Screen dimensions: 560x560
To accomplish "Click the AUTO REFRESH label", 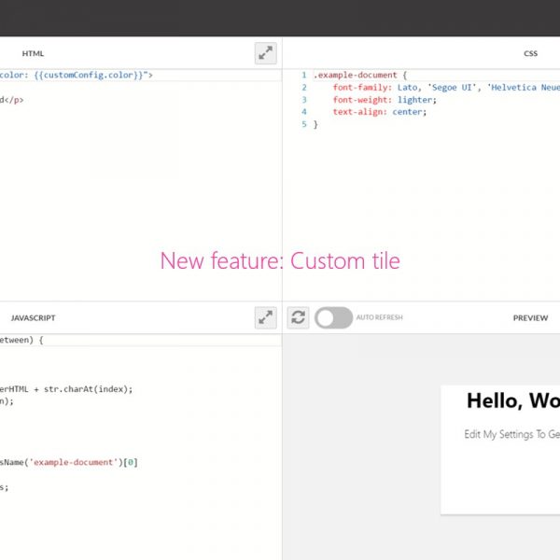I will (x=380, y=318).
